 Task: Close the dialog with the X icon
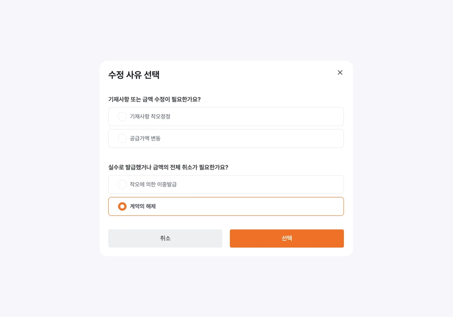pos(340,72)
